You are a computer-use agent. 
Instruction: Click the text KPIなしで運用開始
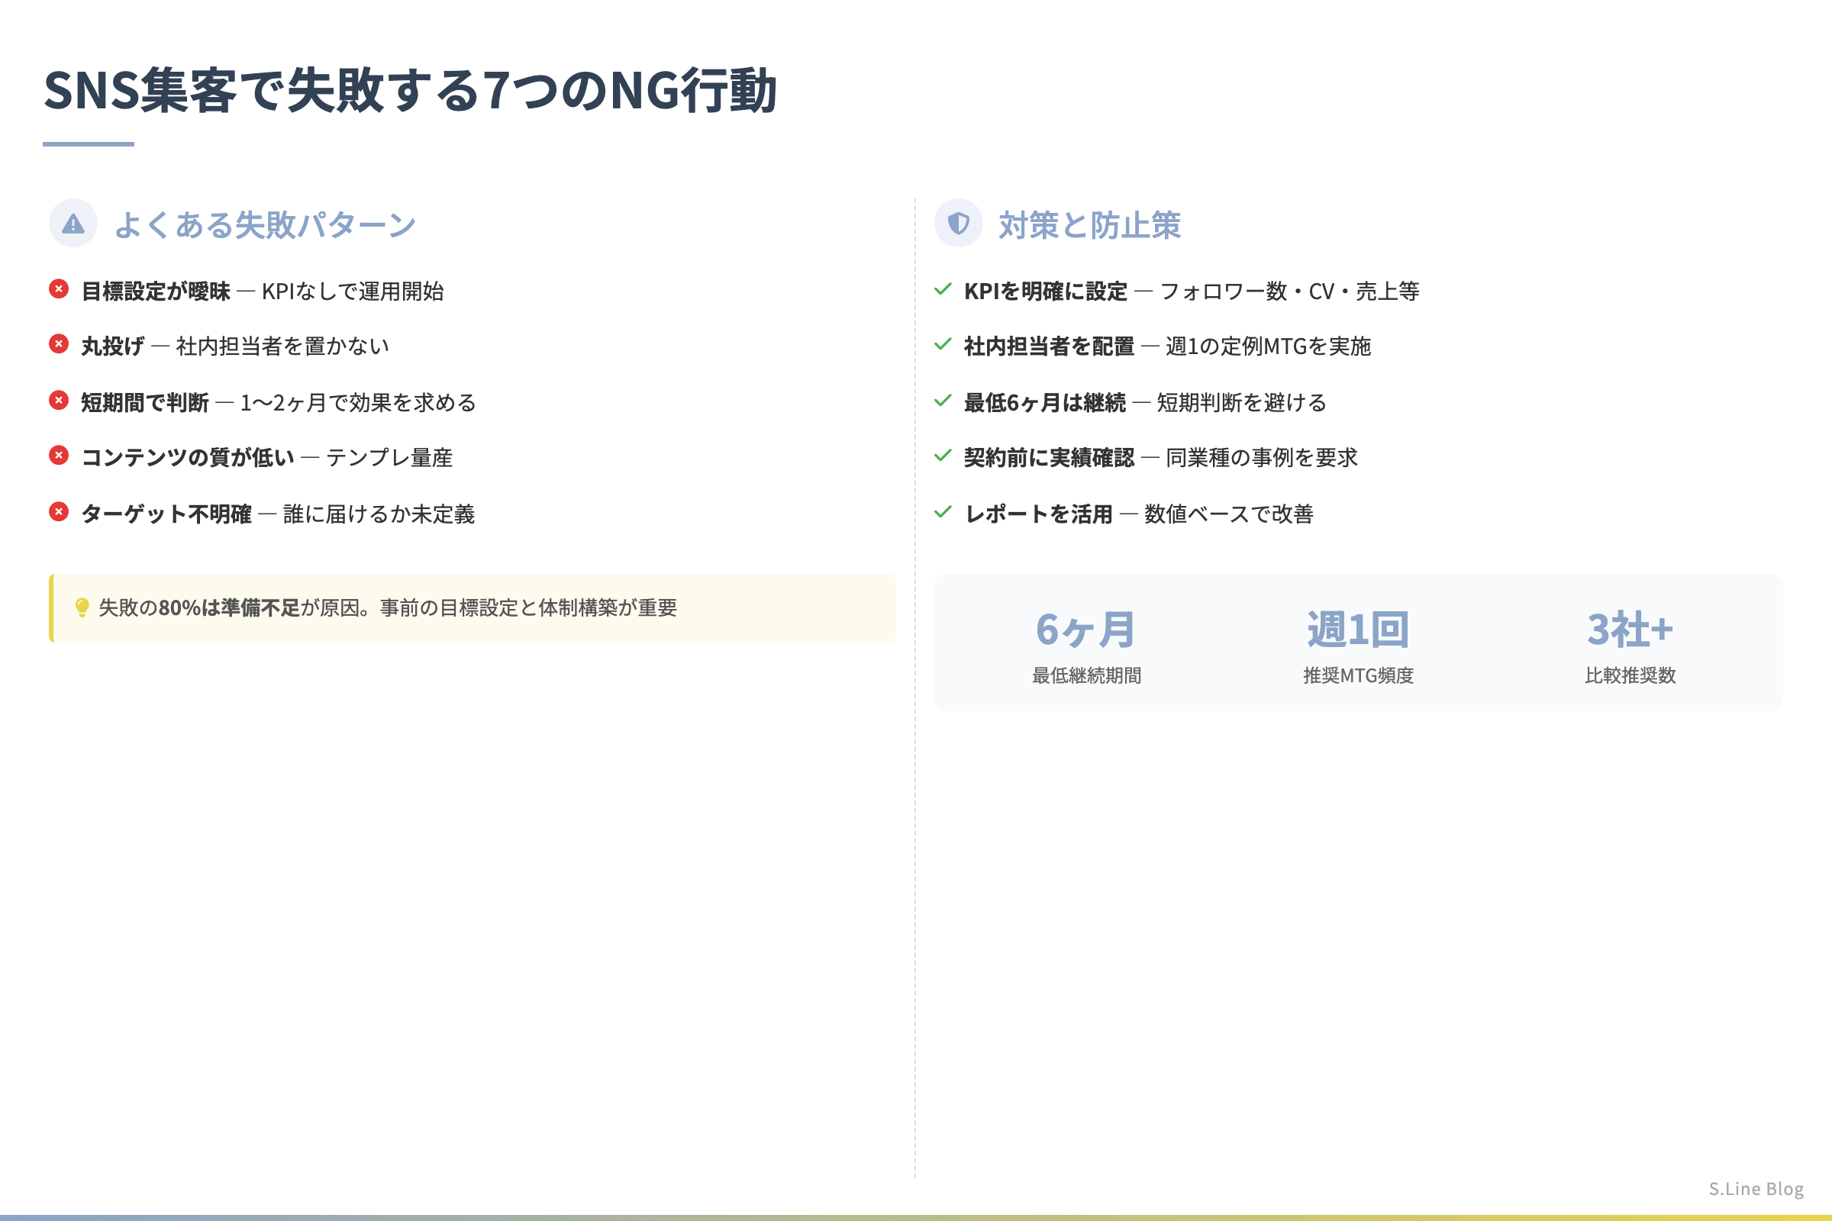[x=353, y=292]
